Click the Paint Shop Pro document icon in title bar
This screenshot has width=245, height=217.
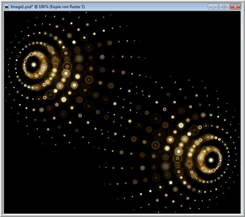pos(7,7)
